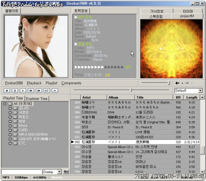
Task: Select playlist row 095 불새 O.S.T
Action: pyautogui.click(x=135, y=157)
